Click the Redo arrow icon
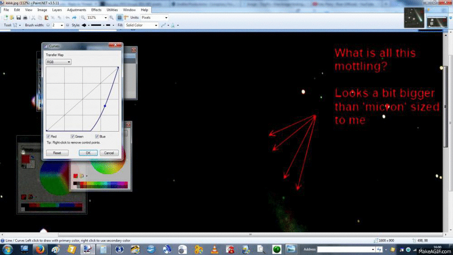The image size is (453, 255). tap(75, 18)
